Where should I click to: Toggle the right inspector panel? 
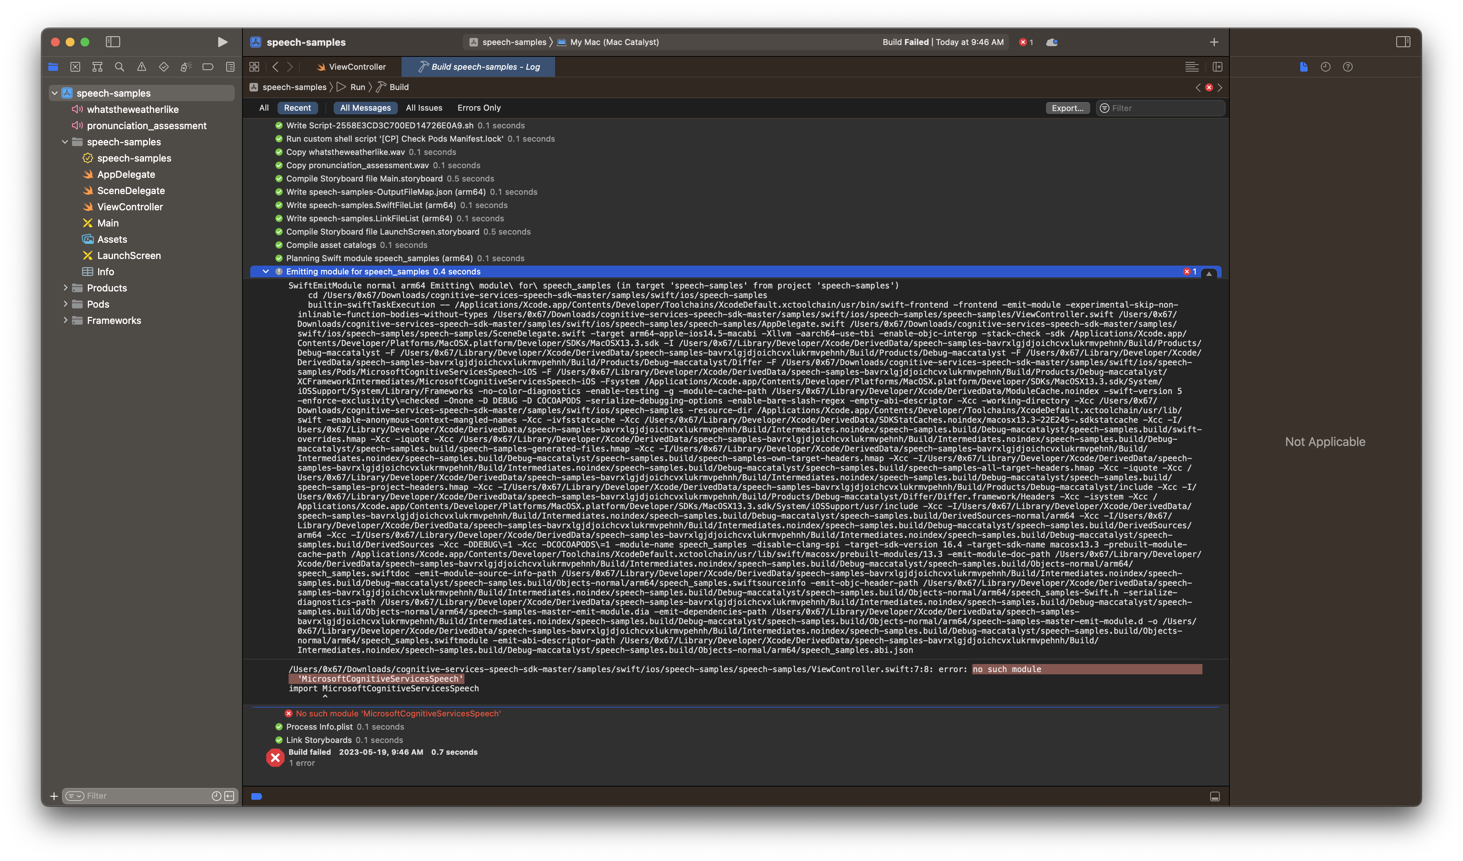1404,42
